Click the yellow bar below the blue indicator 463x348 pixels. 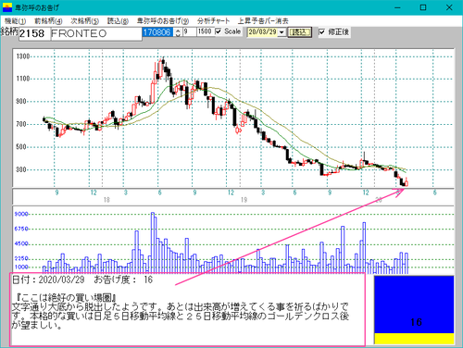click(x=414, y=339)
